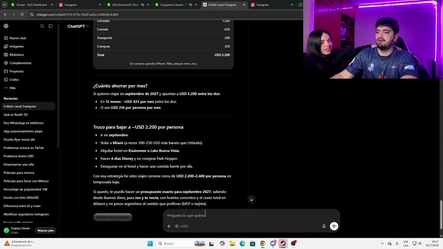Viewport: 443px width, 249px height.
Task: Open the Desencarnar una uña chat
Action: [x=28, y=164]
